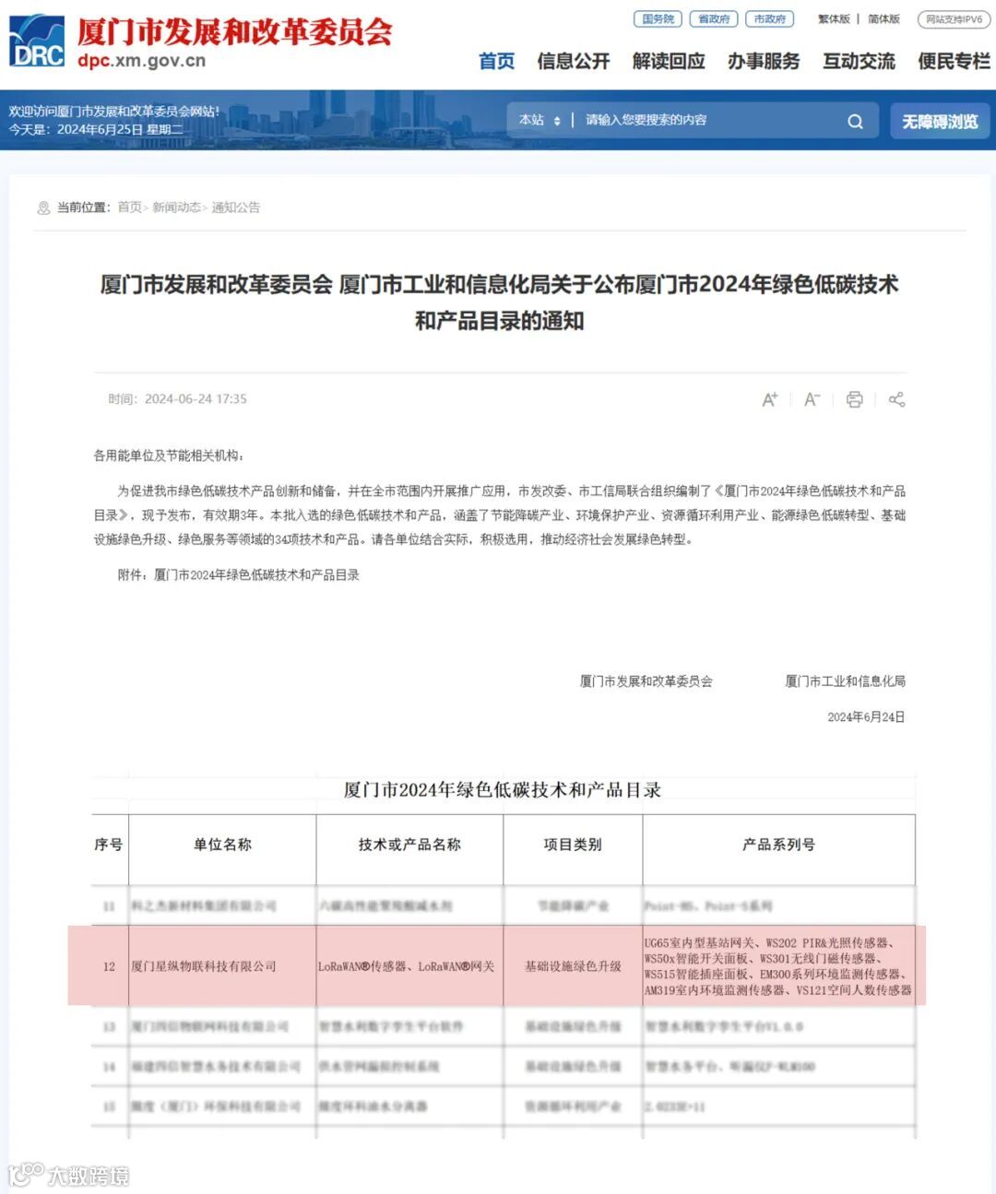Click the greeting 各用能单位及节能相关机构

169,455
